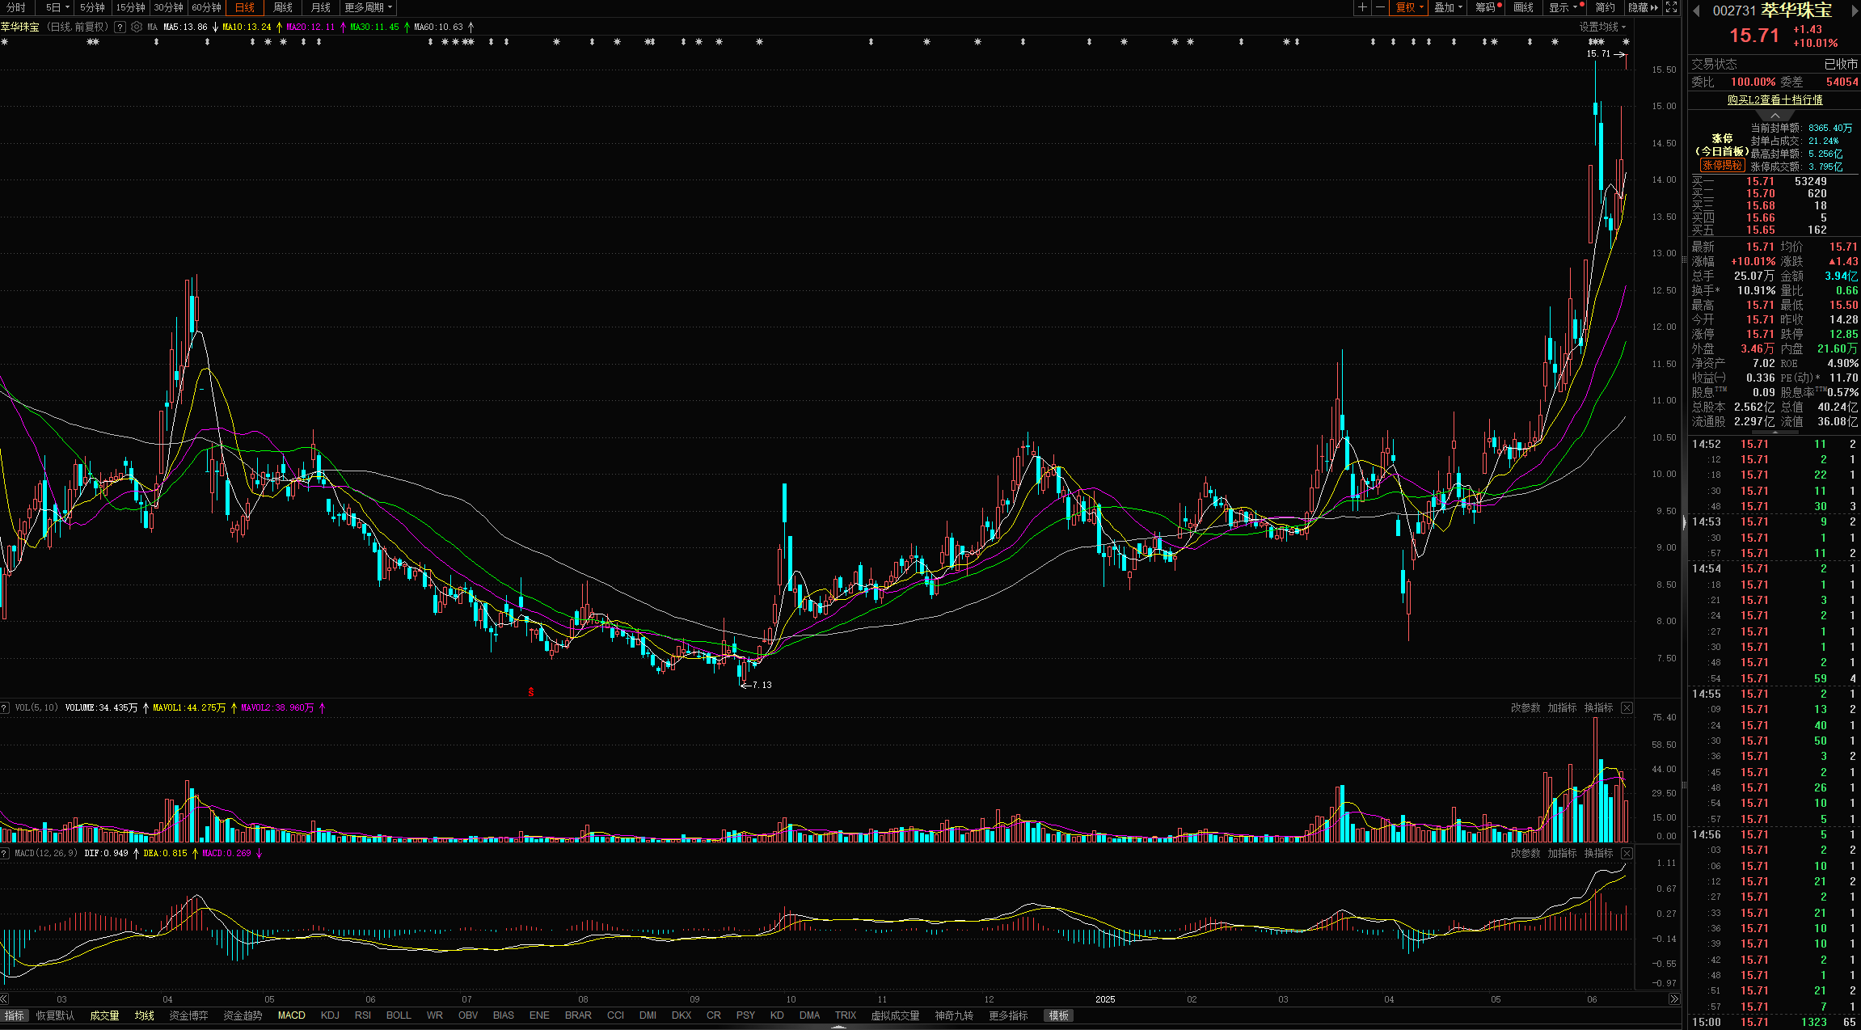Viewport: 1861px width, 1030px height.
Task: Click the question mark help icon beside 萃华珠宝
Action: tap(120, 27)
